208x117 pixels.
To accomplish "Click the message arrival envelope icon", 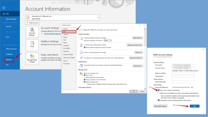I will click(81, 74).
